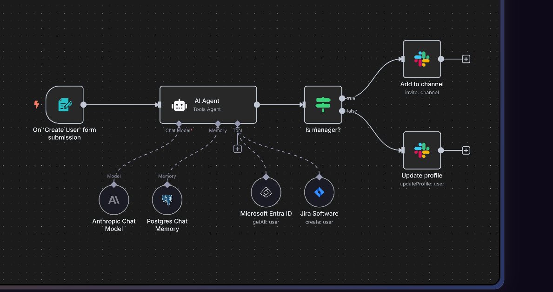The height and width of the screenshot is (292, 553).
Task: Open the AI Agent node
Action: 208,104
